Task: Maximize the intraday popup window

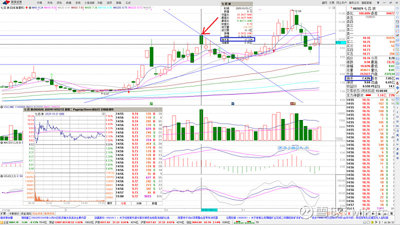Action: (156, 109)
